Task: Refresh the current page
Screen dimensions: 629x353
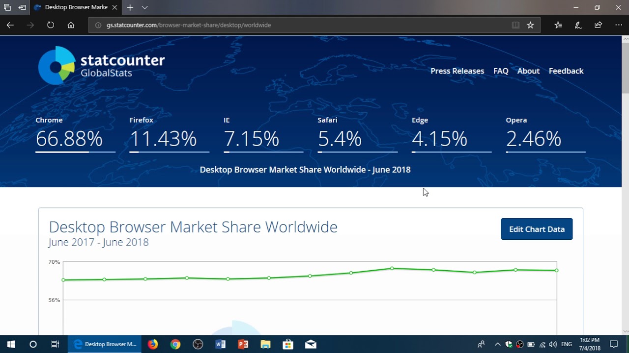Action: pyautogui.click(x=51, y=25)
